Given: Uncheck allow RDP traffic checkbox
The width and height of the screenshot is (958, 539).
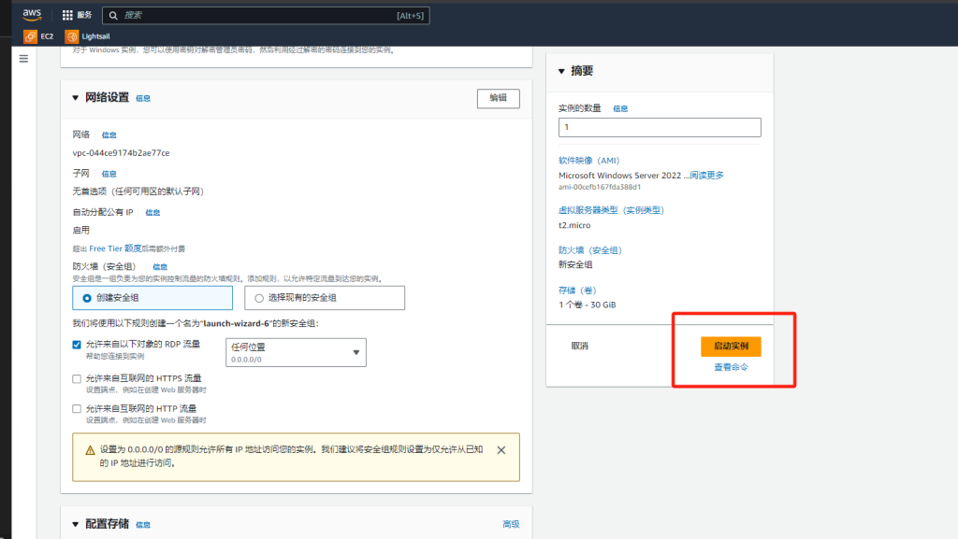Looking at the screenshot, I should pyautogui.click(x=77, y=345).
